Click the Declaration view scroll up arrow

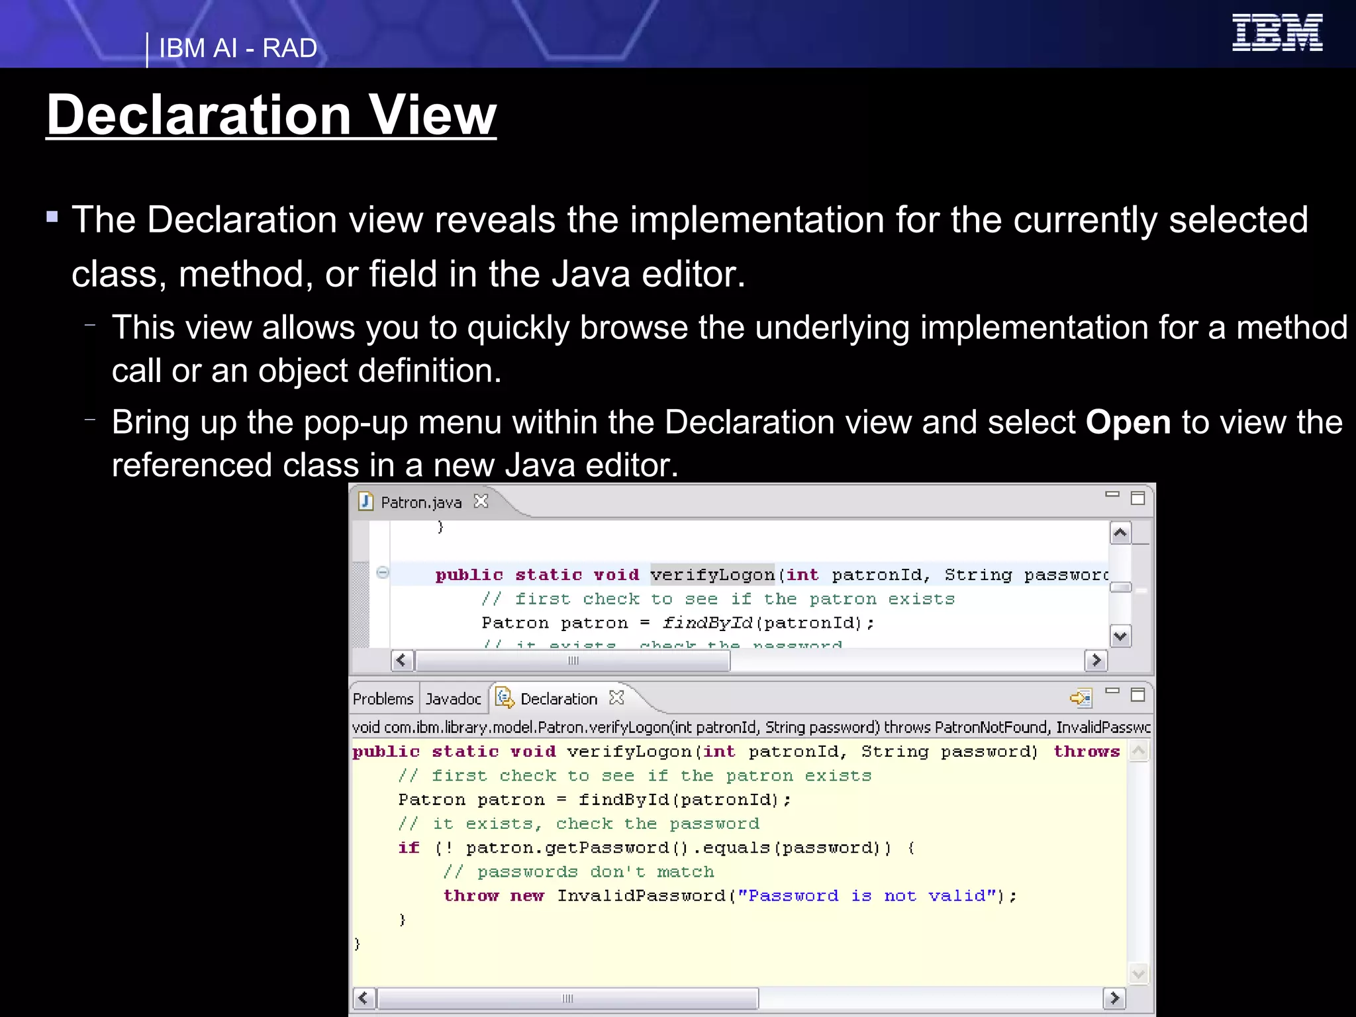pyautogui.click(x=1138, y=751)
